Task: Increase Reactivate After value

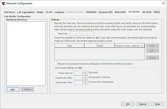Action: 85,81
